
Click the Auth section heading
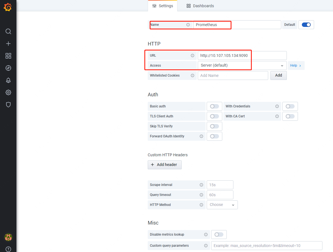coord(153,95)
